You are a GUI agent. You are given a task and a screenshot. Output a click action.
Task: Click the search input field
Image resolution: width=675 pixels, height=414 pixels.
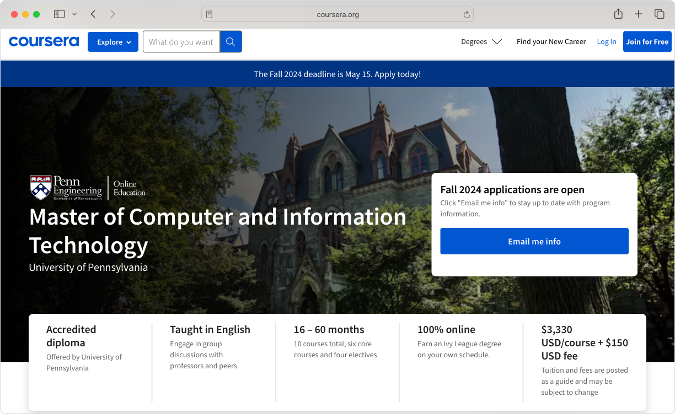pyautogui.click(x=181, y=42)
